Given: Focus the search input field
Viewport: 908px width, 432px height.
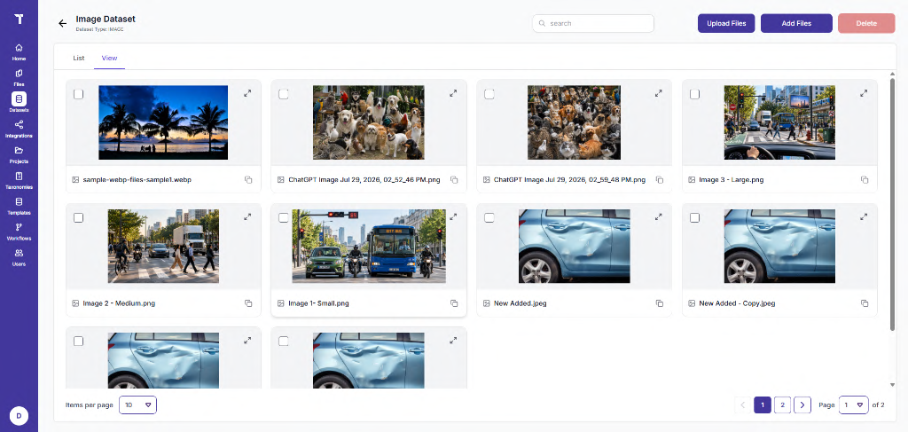Looking at the screenshot, I should [x=593, y=24].
